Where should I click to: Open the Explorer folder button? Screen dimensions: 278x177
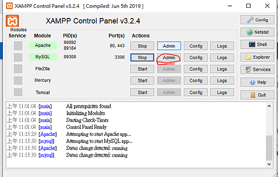pos(257,57)
